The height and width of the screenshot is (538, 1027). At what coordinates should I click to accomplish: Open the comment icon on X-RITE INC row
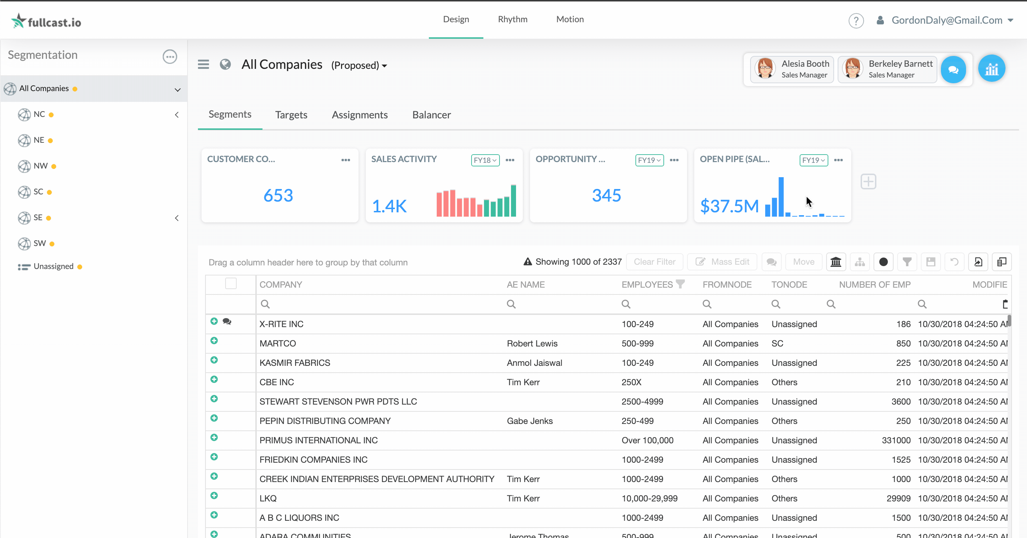click(x=227, y=321)
